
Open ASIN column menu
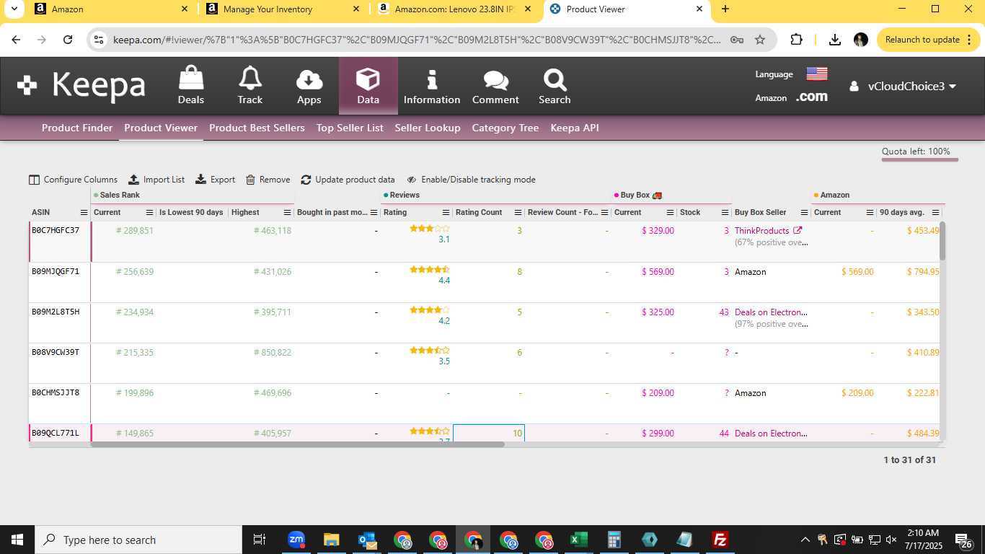click(x=84, y=213)
